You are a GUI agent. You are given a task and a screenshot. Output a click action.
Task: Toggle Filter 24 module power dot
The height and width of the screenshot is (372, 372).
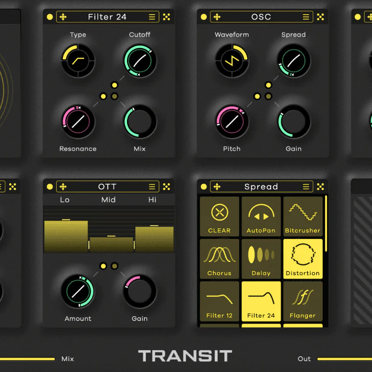tap(50, 17)
